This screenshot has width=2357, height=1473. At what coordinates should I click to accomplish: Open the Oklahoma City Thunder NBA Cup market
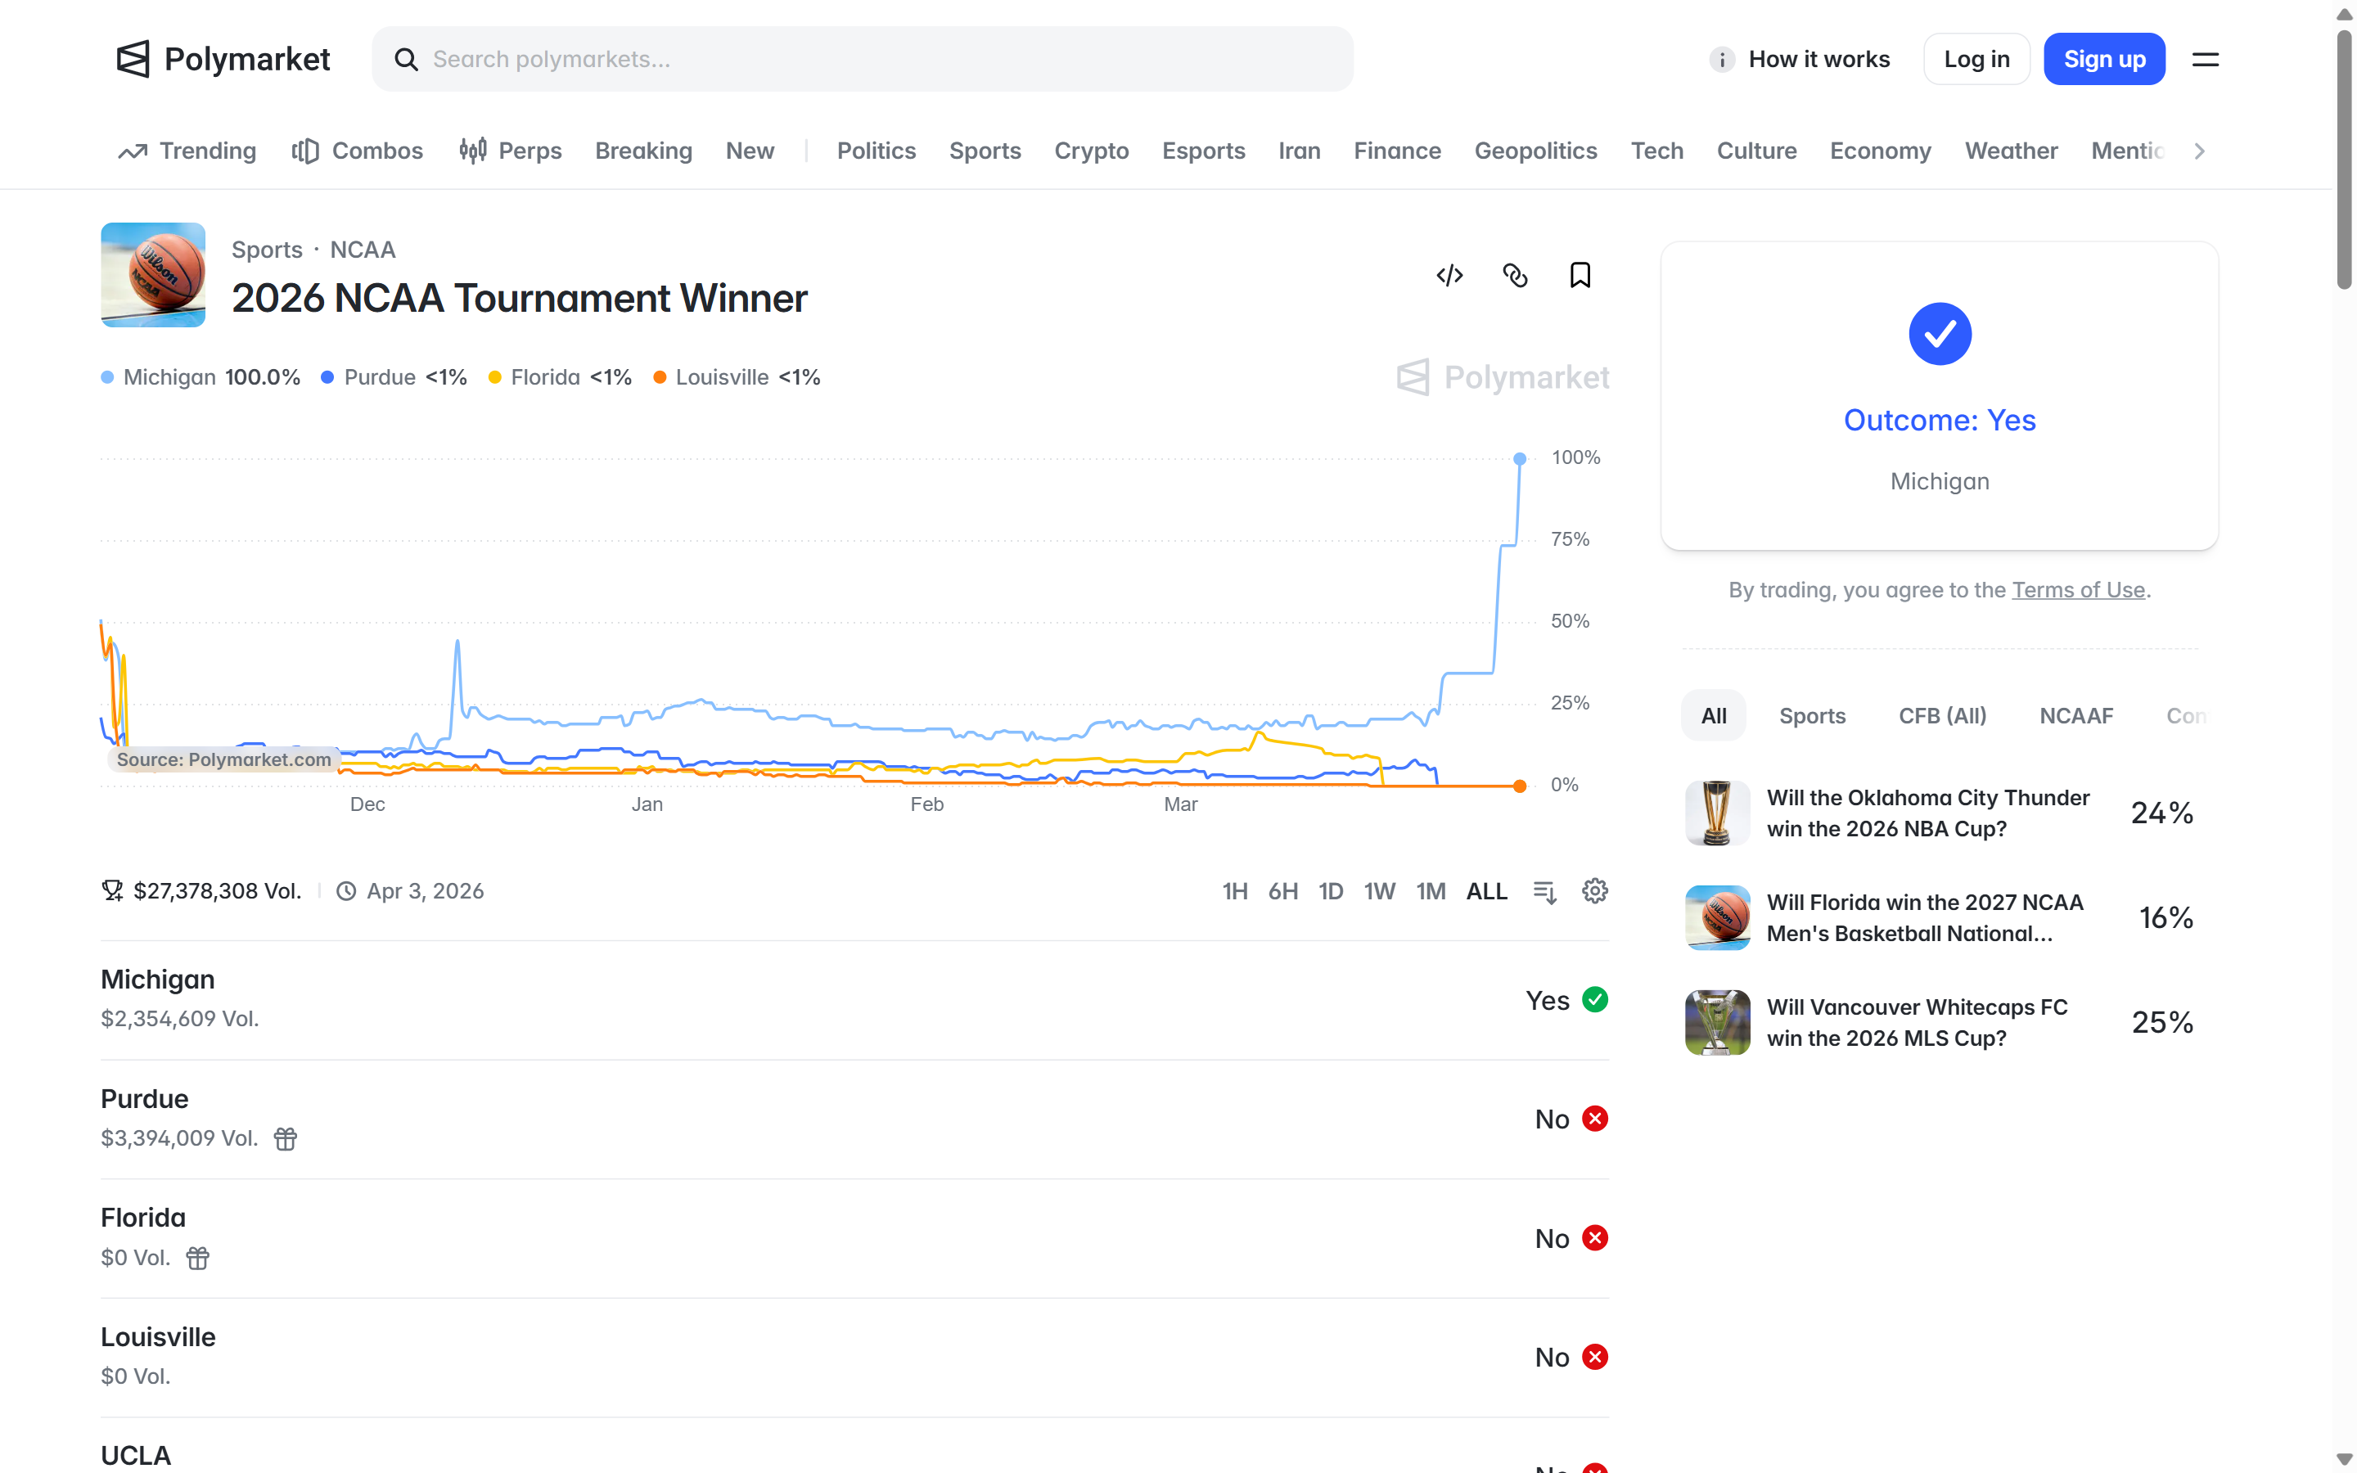tap(1939, 813)
